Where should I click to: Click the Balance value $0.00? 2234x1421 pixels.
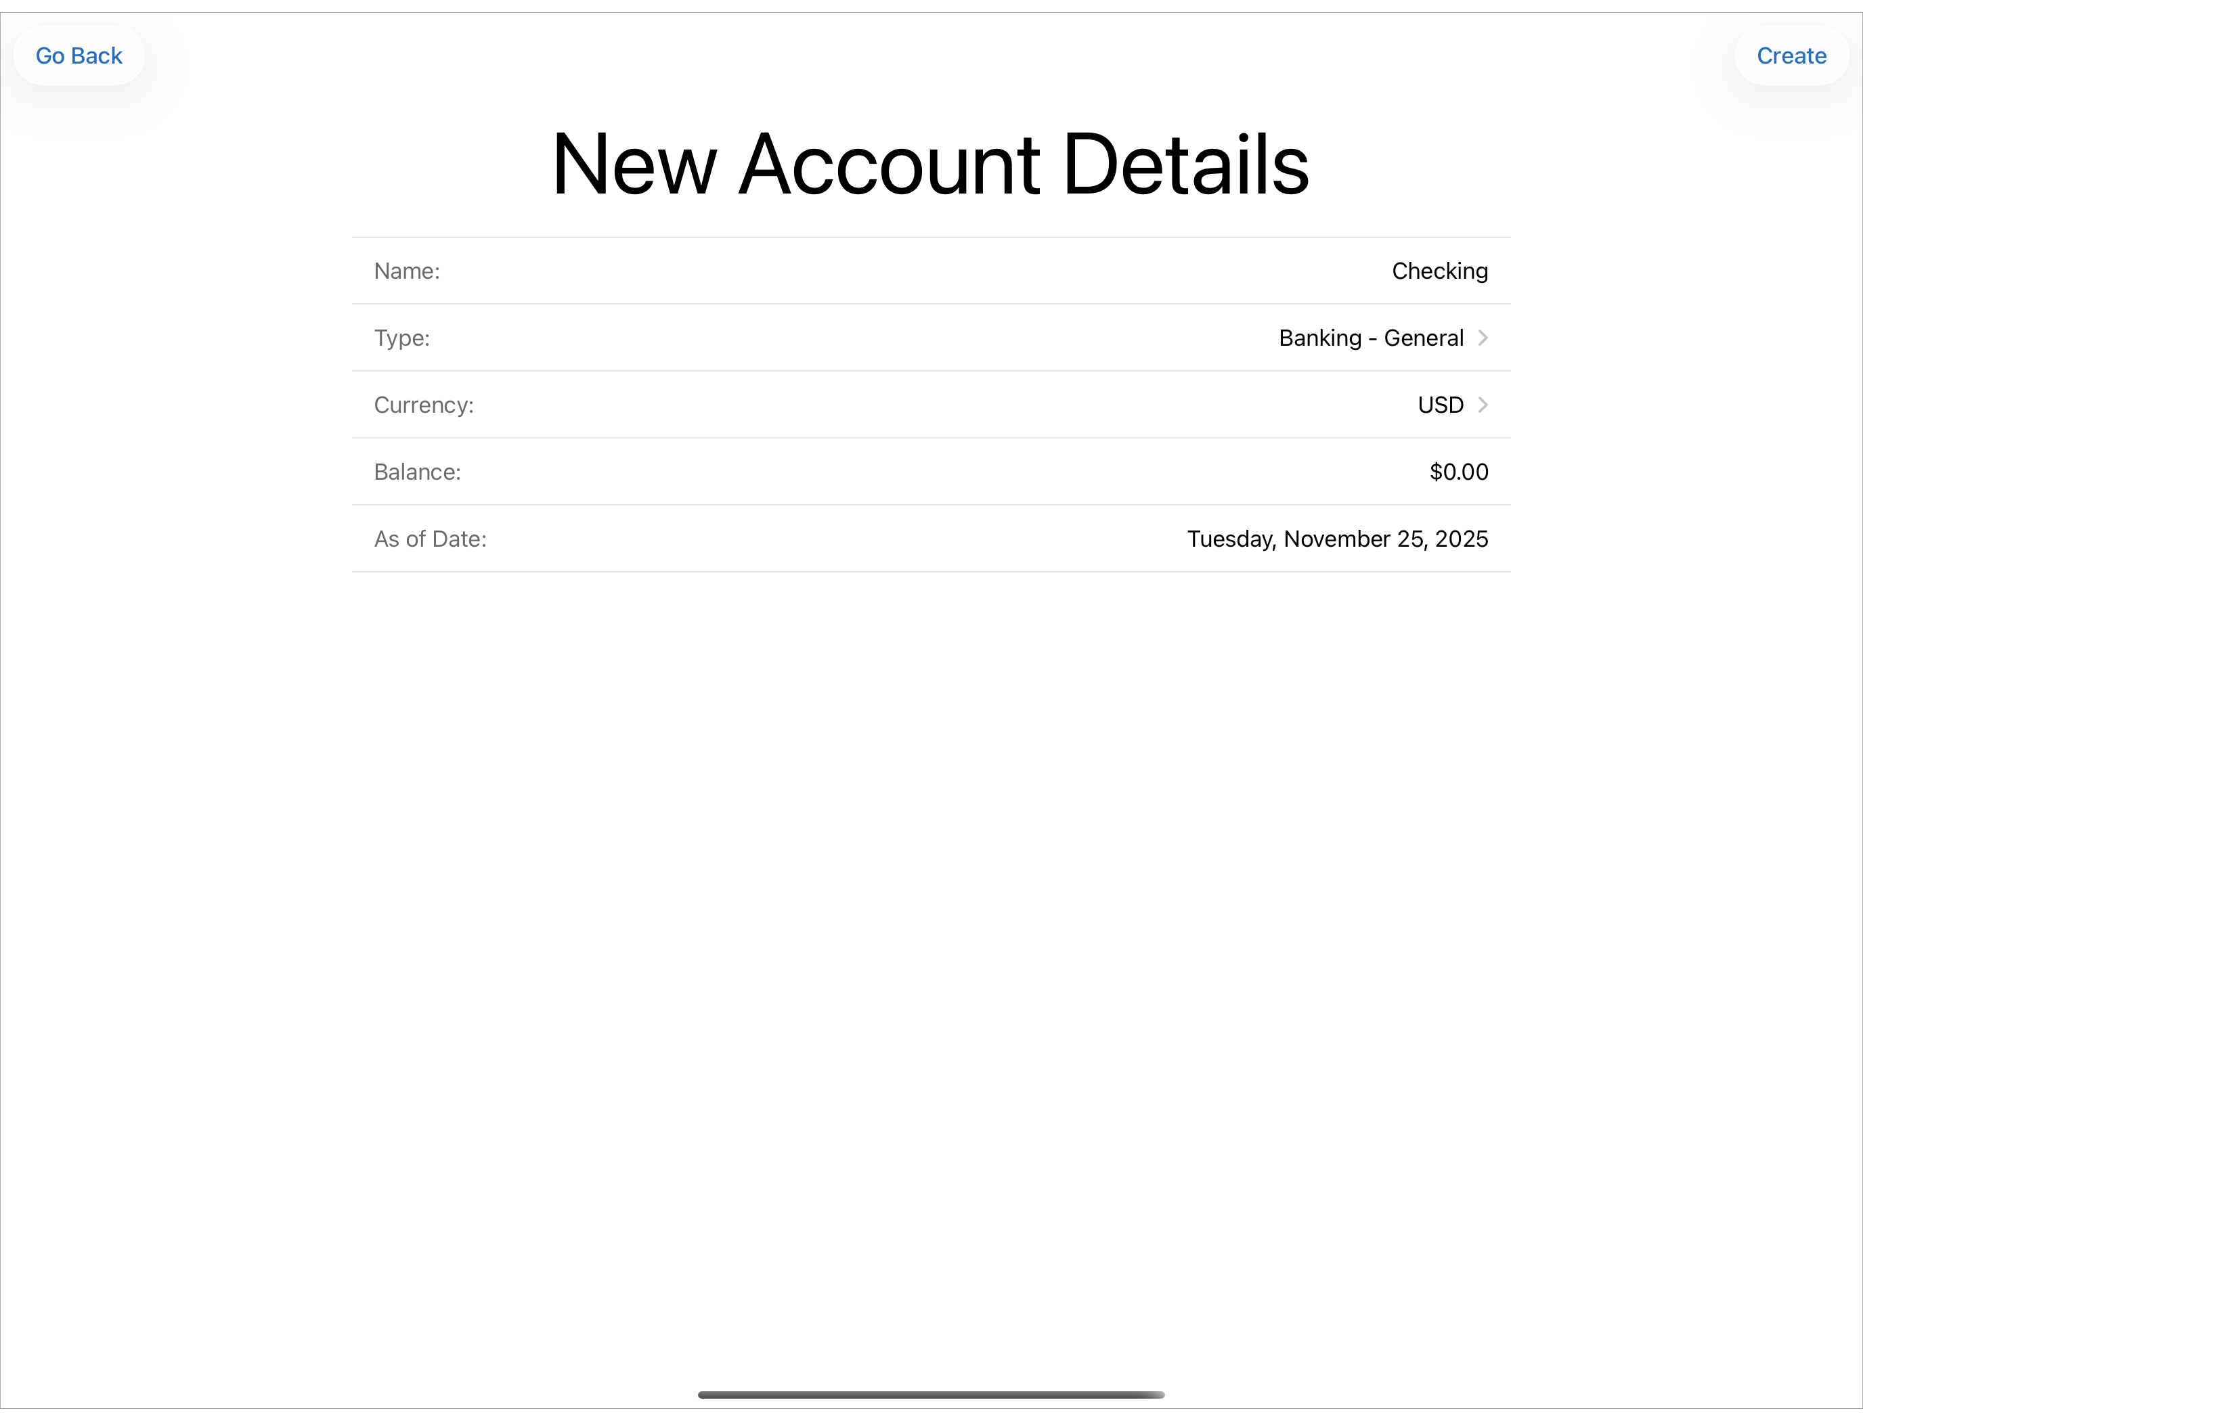[1458, 471]
